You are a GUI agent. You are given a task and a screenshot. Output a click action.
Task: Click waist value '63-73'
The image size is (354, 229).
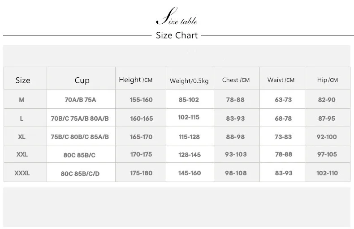pyautogui.click(x=283, y=100)
